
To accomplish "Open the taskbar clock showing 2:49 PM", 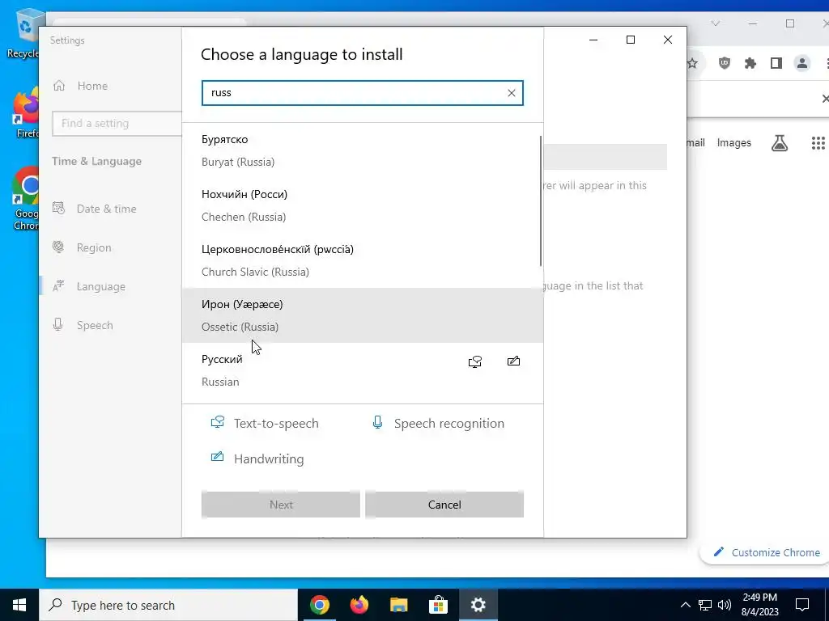I will tap(759, 605).
